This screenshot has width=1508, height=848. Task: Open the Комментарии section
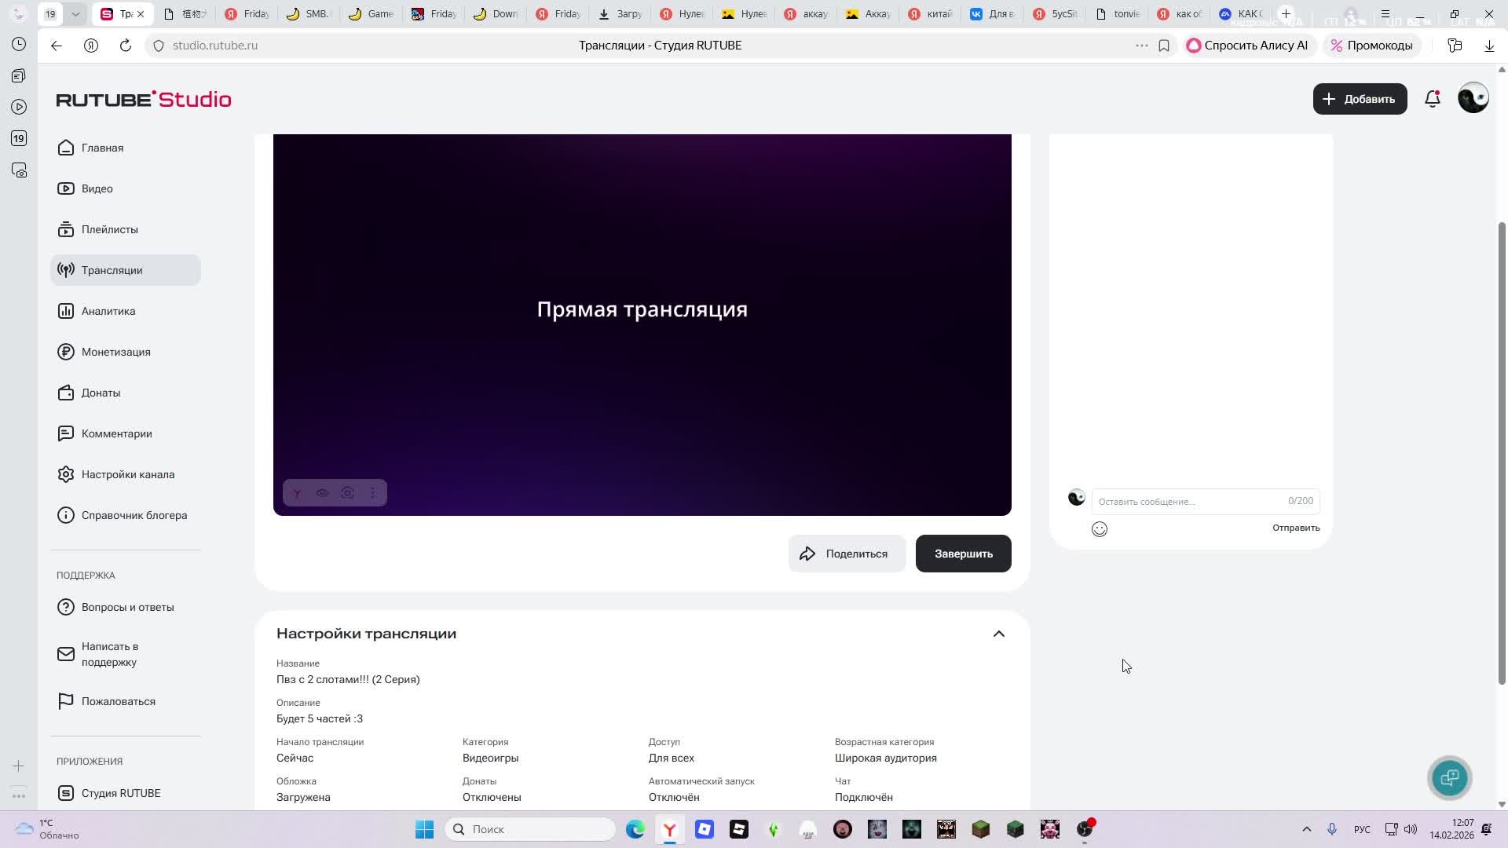point(116,433)
